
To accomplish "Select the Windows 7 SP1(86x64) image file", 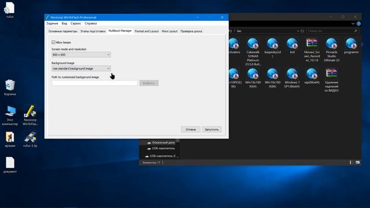I will (292, 78).
